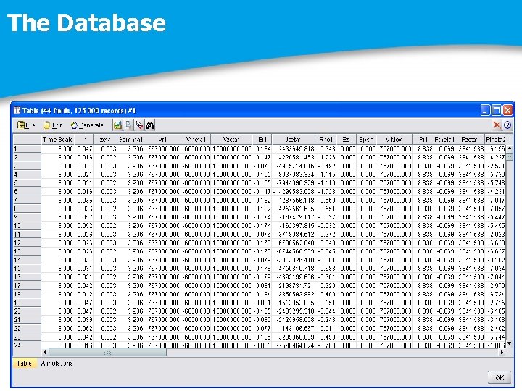Screen dimensions: 522x391
Task: Click cell value 4287556.118 in row 7
Action: tap(295, 200)
